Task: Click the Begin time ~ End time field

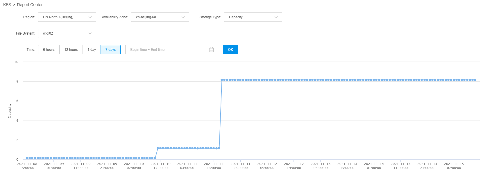Action: pyautogui.click(x=172, y=50)
